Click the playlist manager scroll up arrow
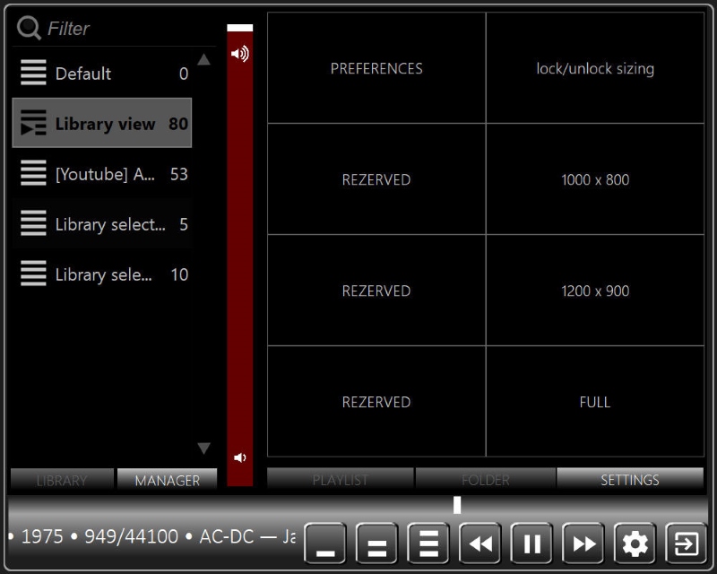The width and height of the screenshot is (717, 574). coord(203,59)
